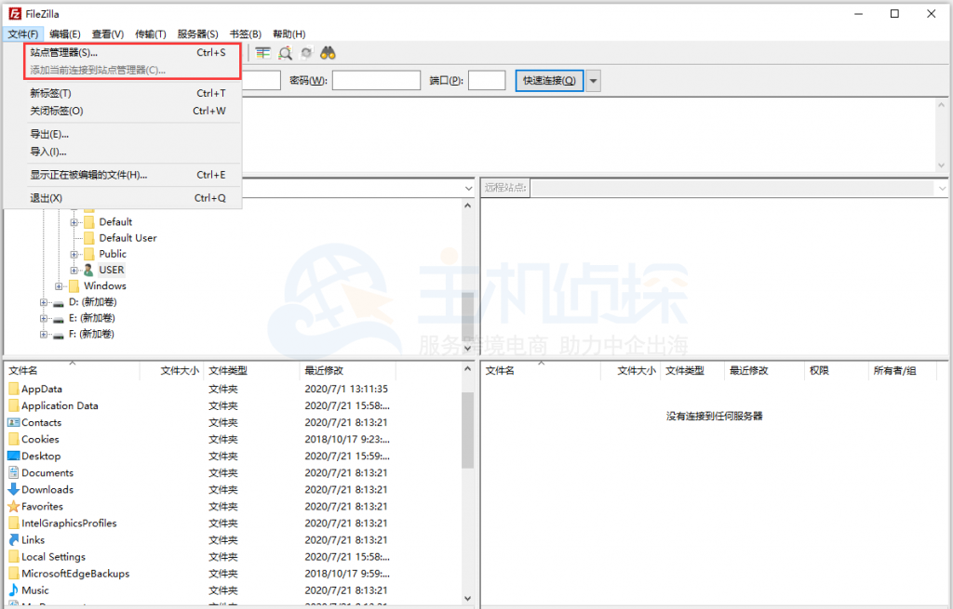Expand the D: drive tree node
953x609 pixels.
click(44, 302)
